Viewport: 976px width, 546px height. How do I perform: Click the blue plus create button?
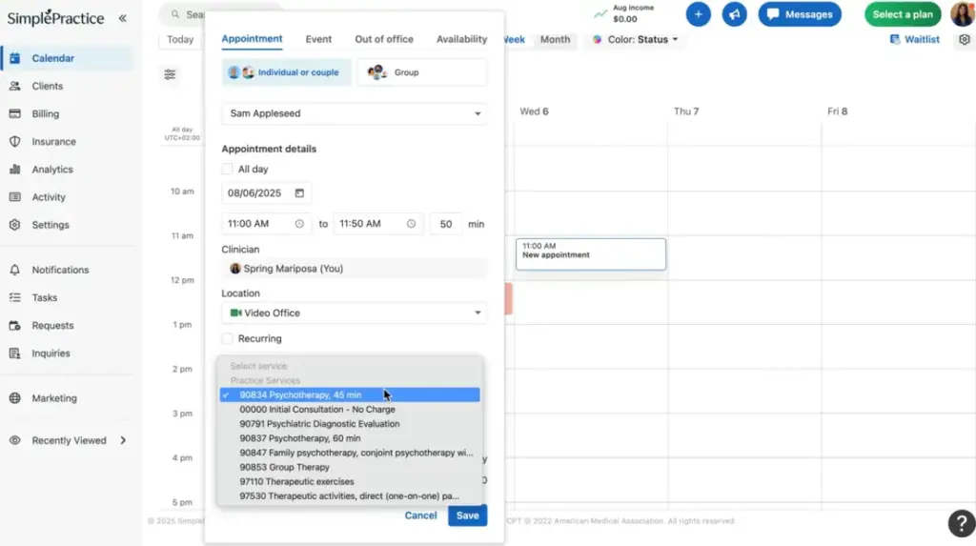699,13
